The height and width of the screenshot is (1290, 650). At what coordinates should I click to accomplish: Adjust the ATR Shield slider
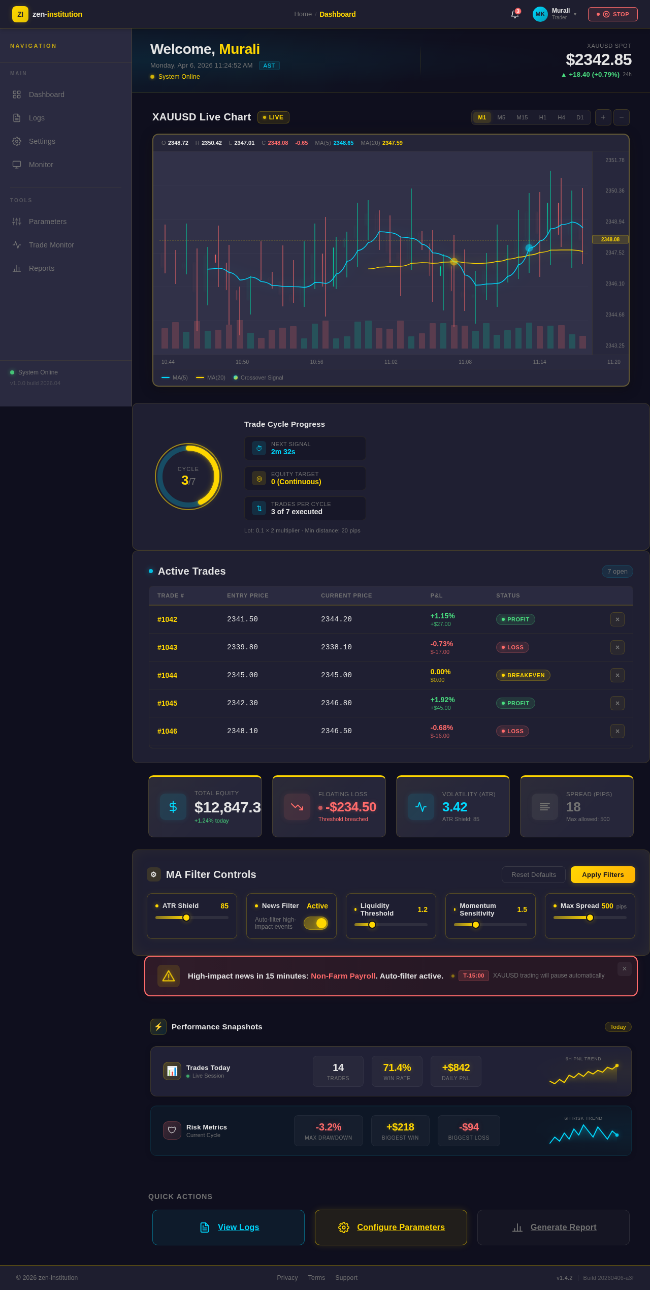coord(192,918)
